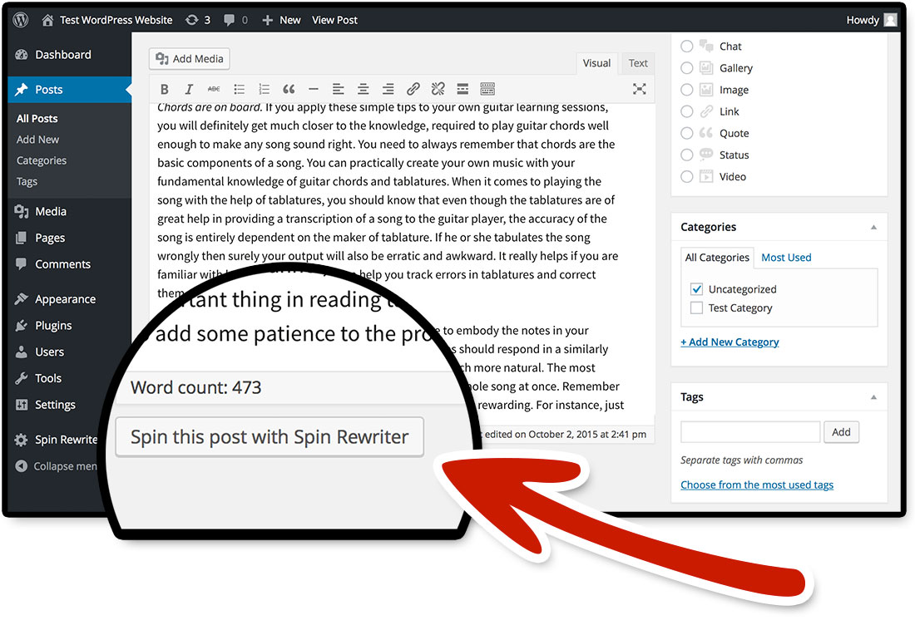Toggle italic formatting
Viewport: 915px width, 620px height.
189,89
